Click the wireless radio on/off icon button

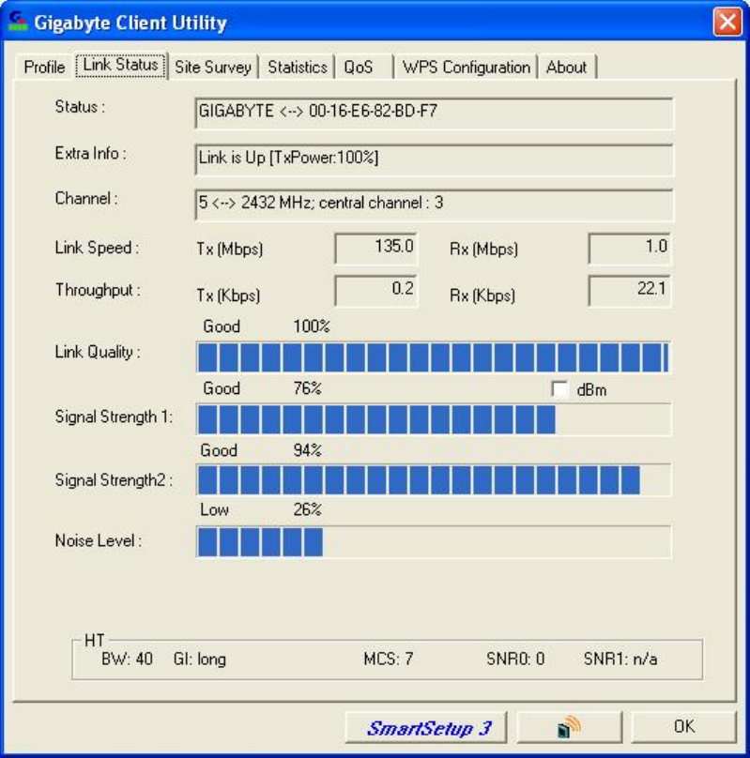coord(569,727)
